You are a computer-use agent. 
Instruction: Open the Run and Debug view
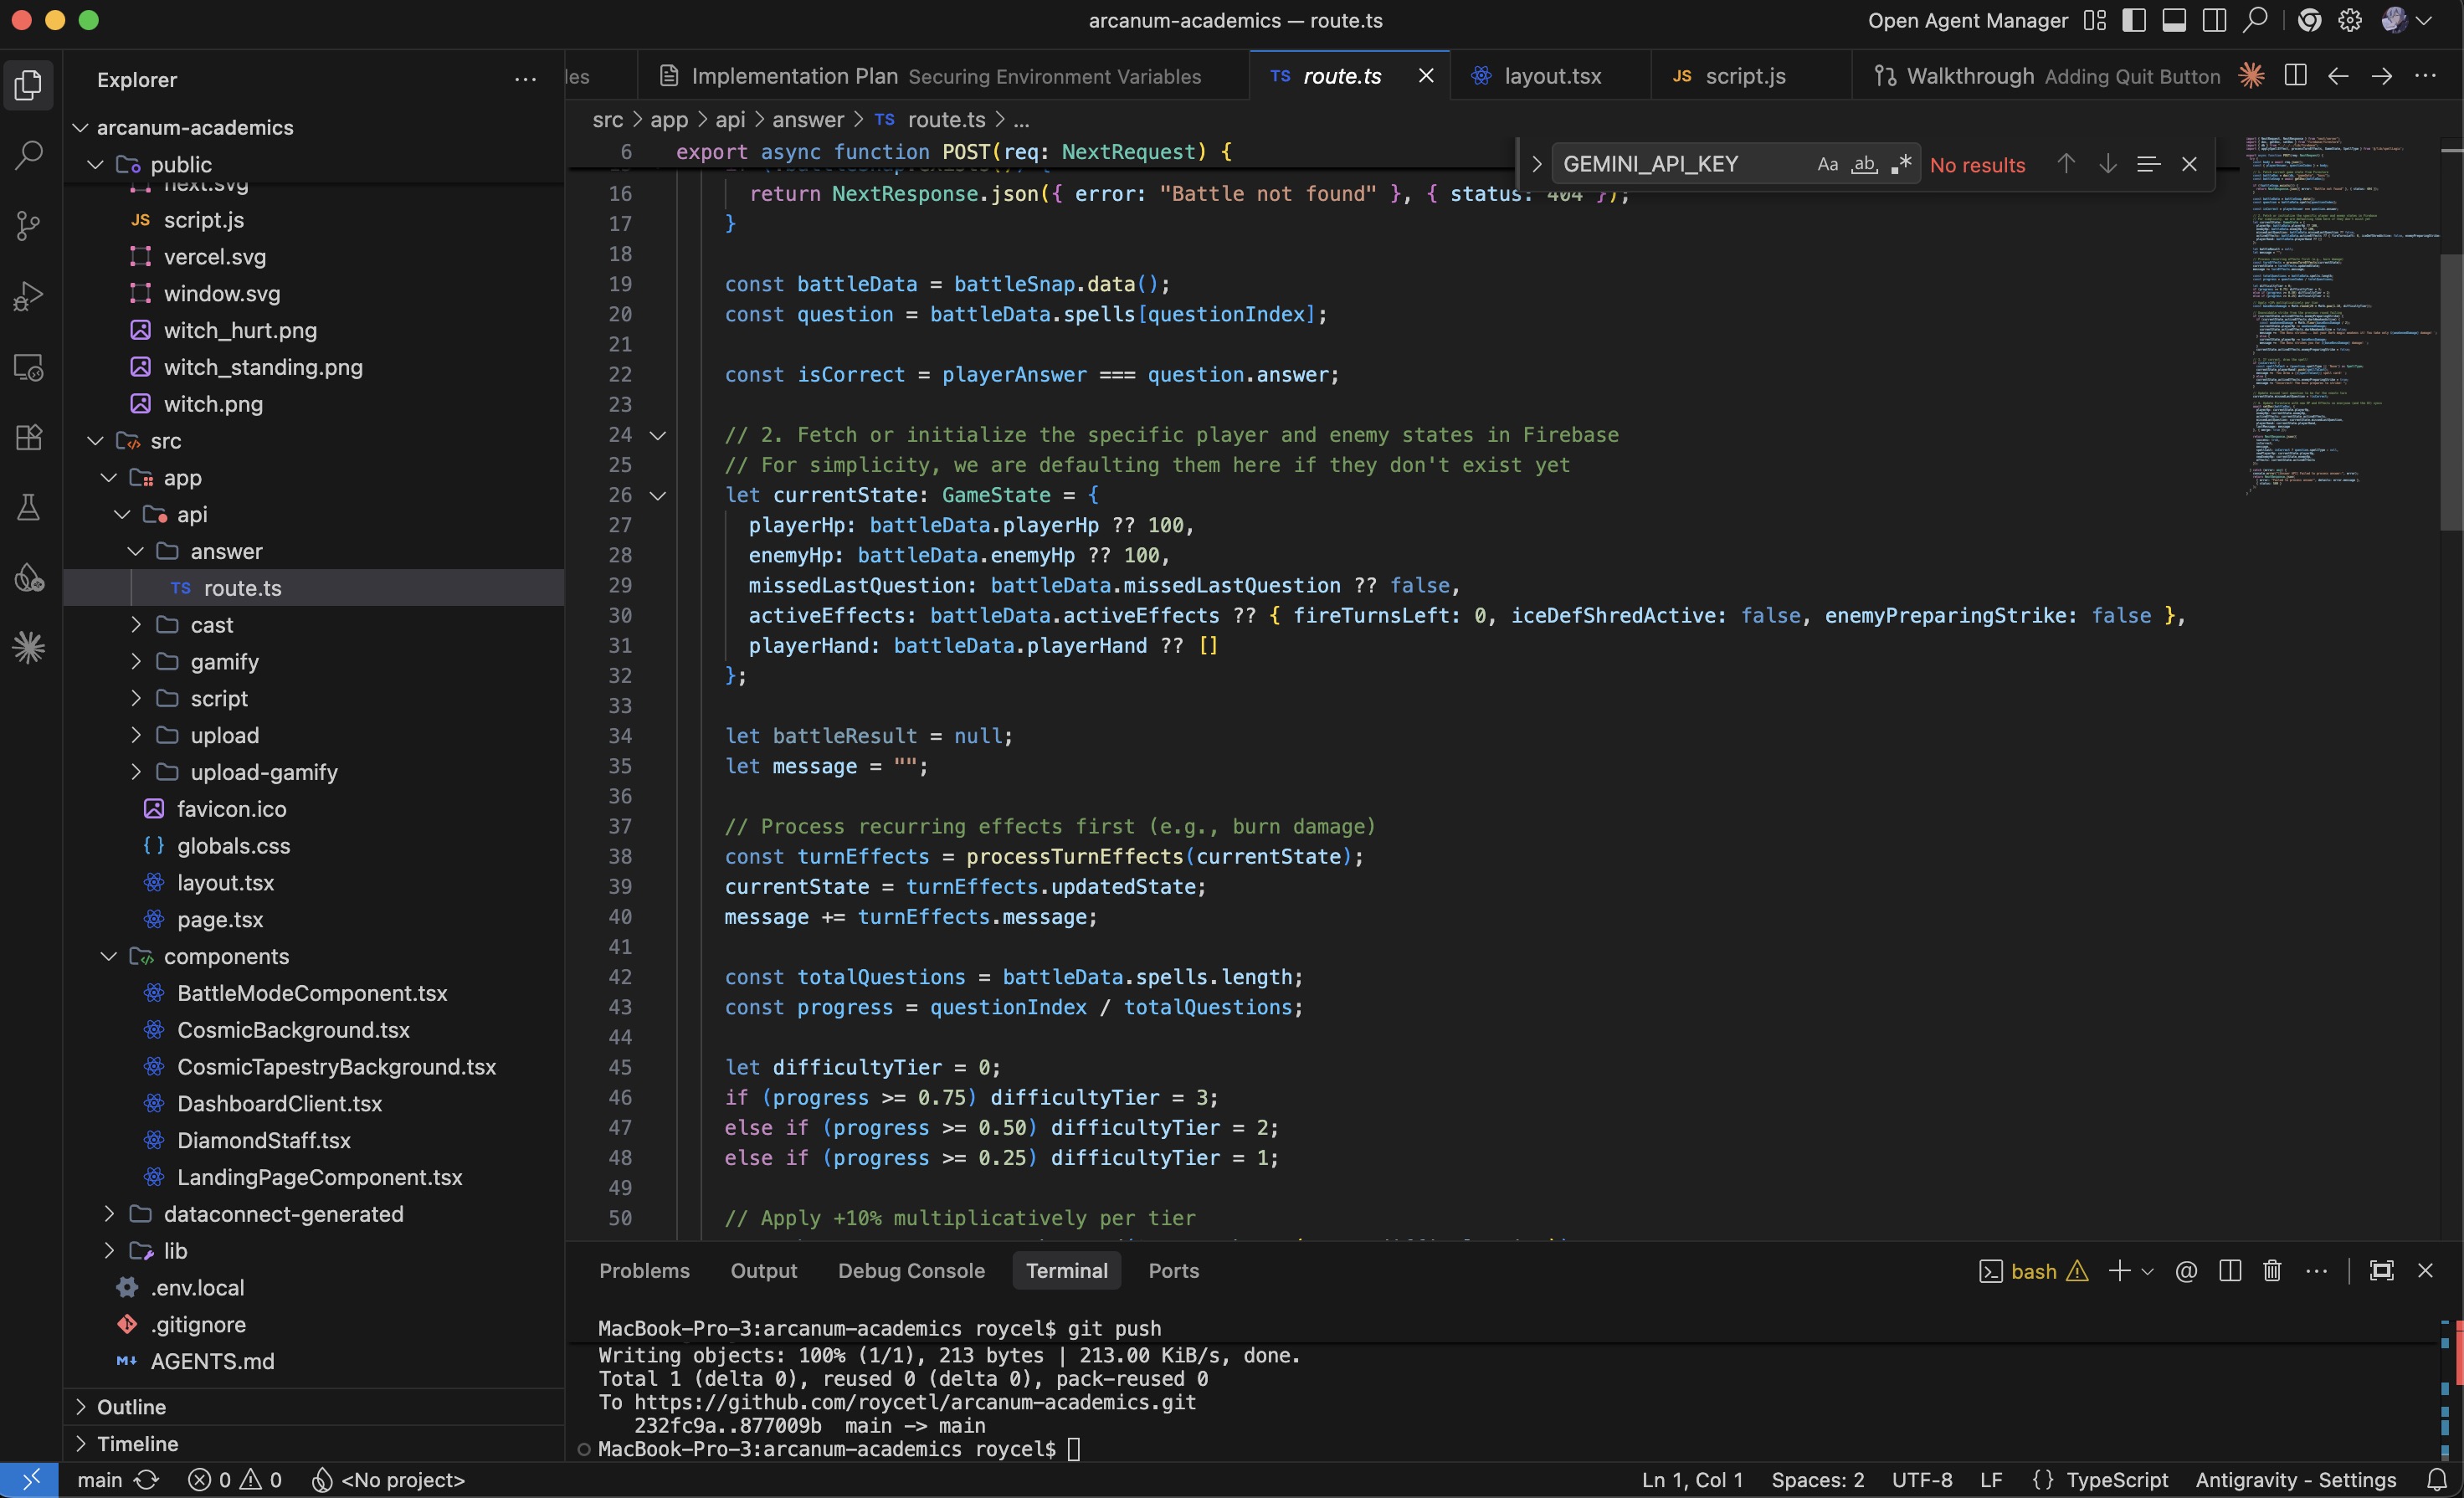(28, 297)
